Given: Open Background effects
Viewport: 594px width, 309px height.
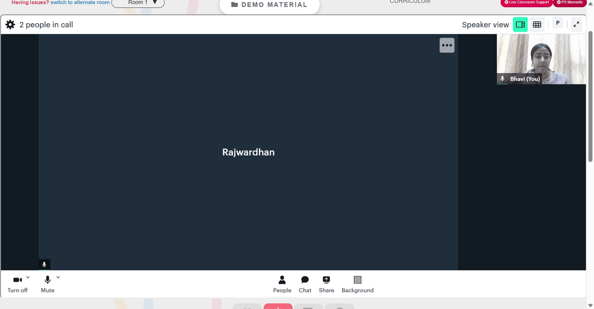Looking at the screenshot, I should tap(357, 284).
